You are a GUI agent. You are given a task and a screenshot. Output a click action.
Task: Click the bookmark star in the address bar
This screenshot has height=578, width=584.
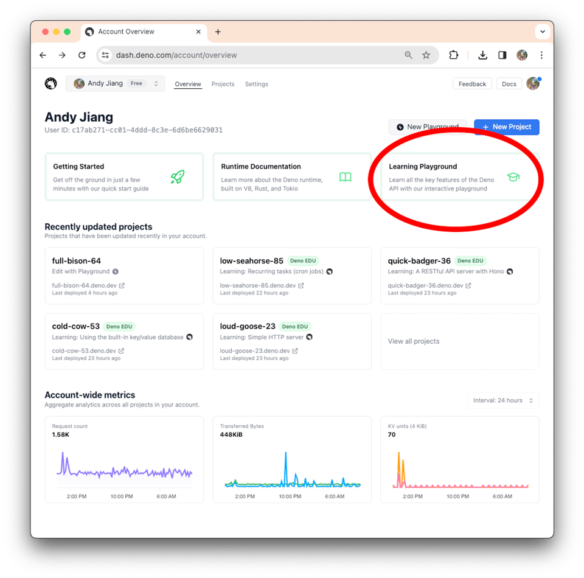point(426,55)
